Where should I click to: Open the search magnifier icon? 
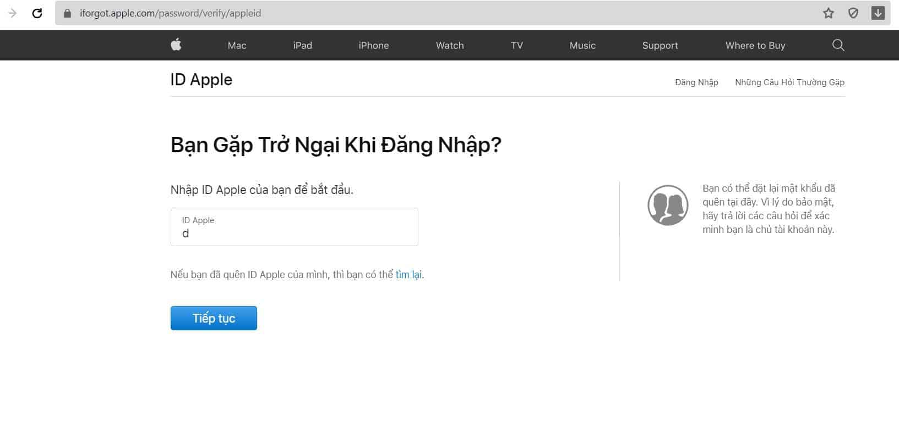(x=838, y=45)
